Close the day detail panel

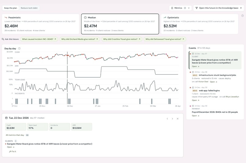(178, 119)
